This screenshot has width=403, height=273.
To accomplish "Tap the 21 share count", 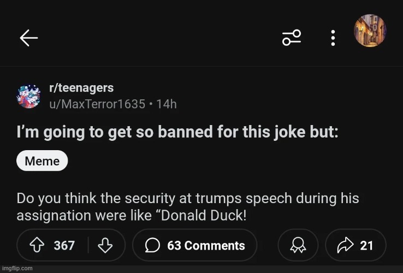I will 366,246.
